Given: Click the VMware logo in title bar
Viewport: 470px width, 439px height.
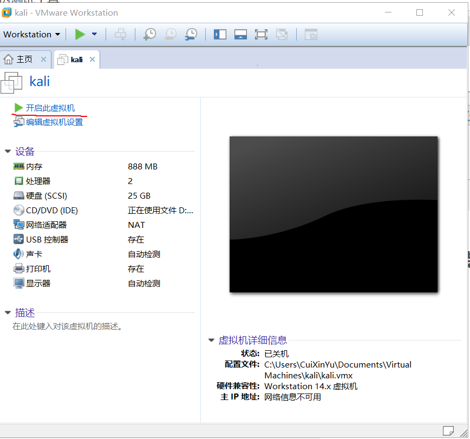Looking at the screenshot, I should pyautogui.click(x=6, y=12).
